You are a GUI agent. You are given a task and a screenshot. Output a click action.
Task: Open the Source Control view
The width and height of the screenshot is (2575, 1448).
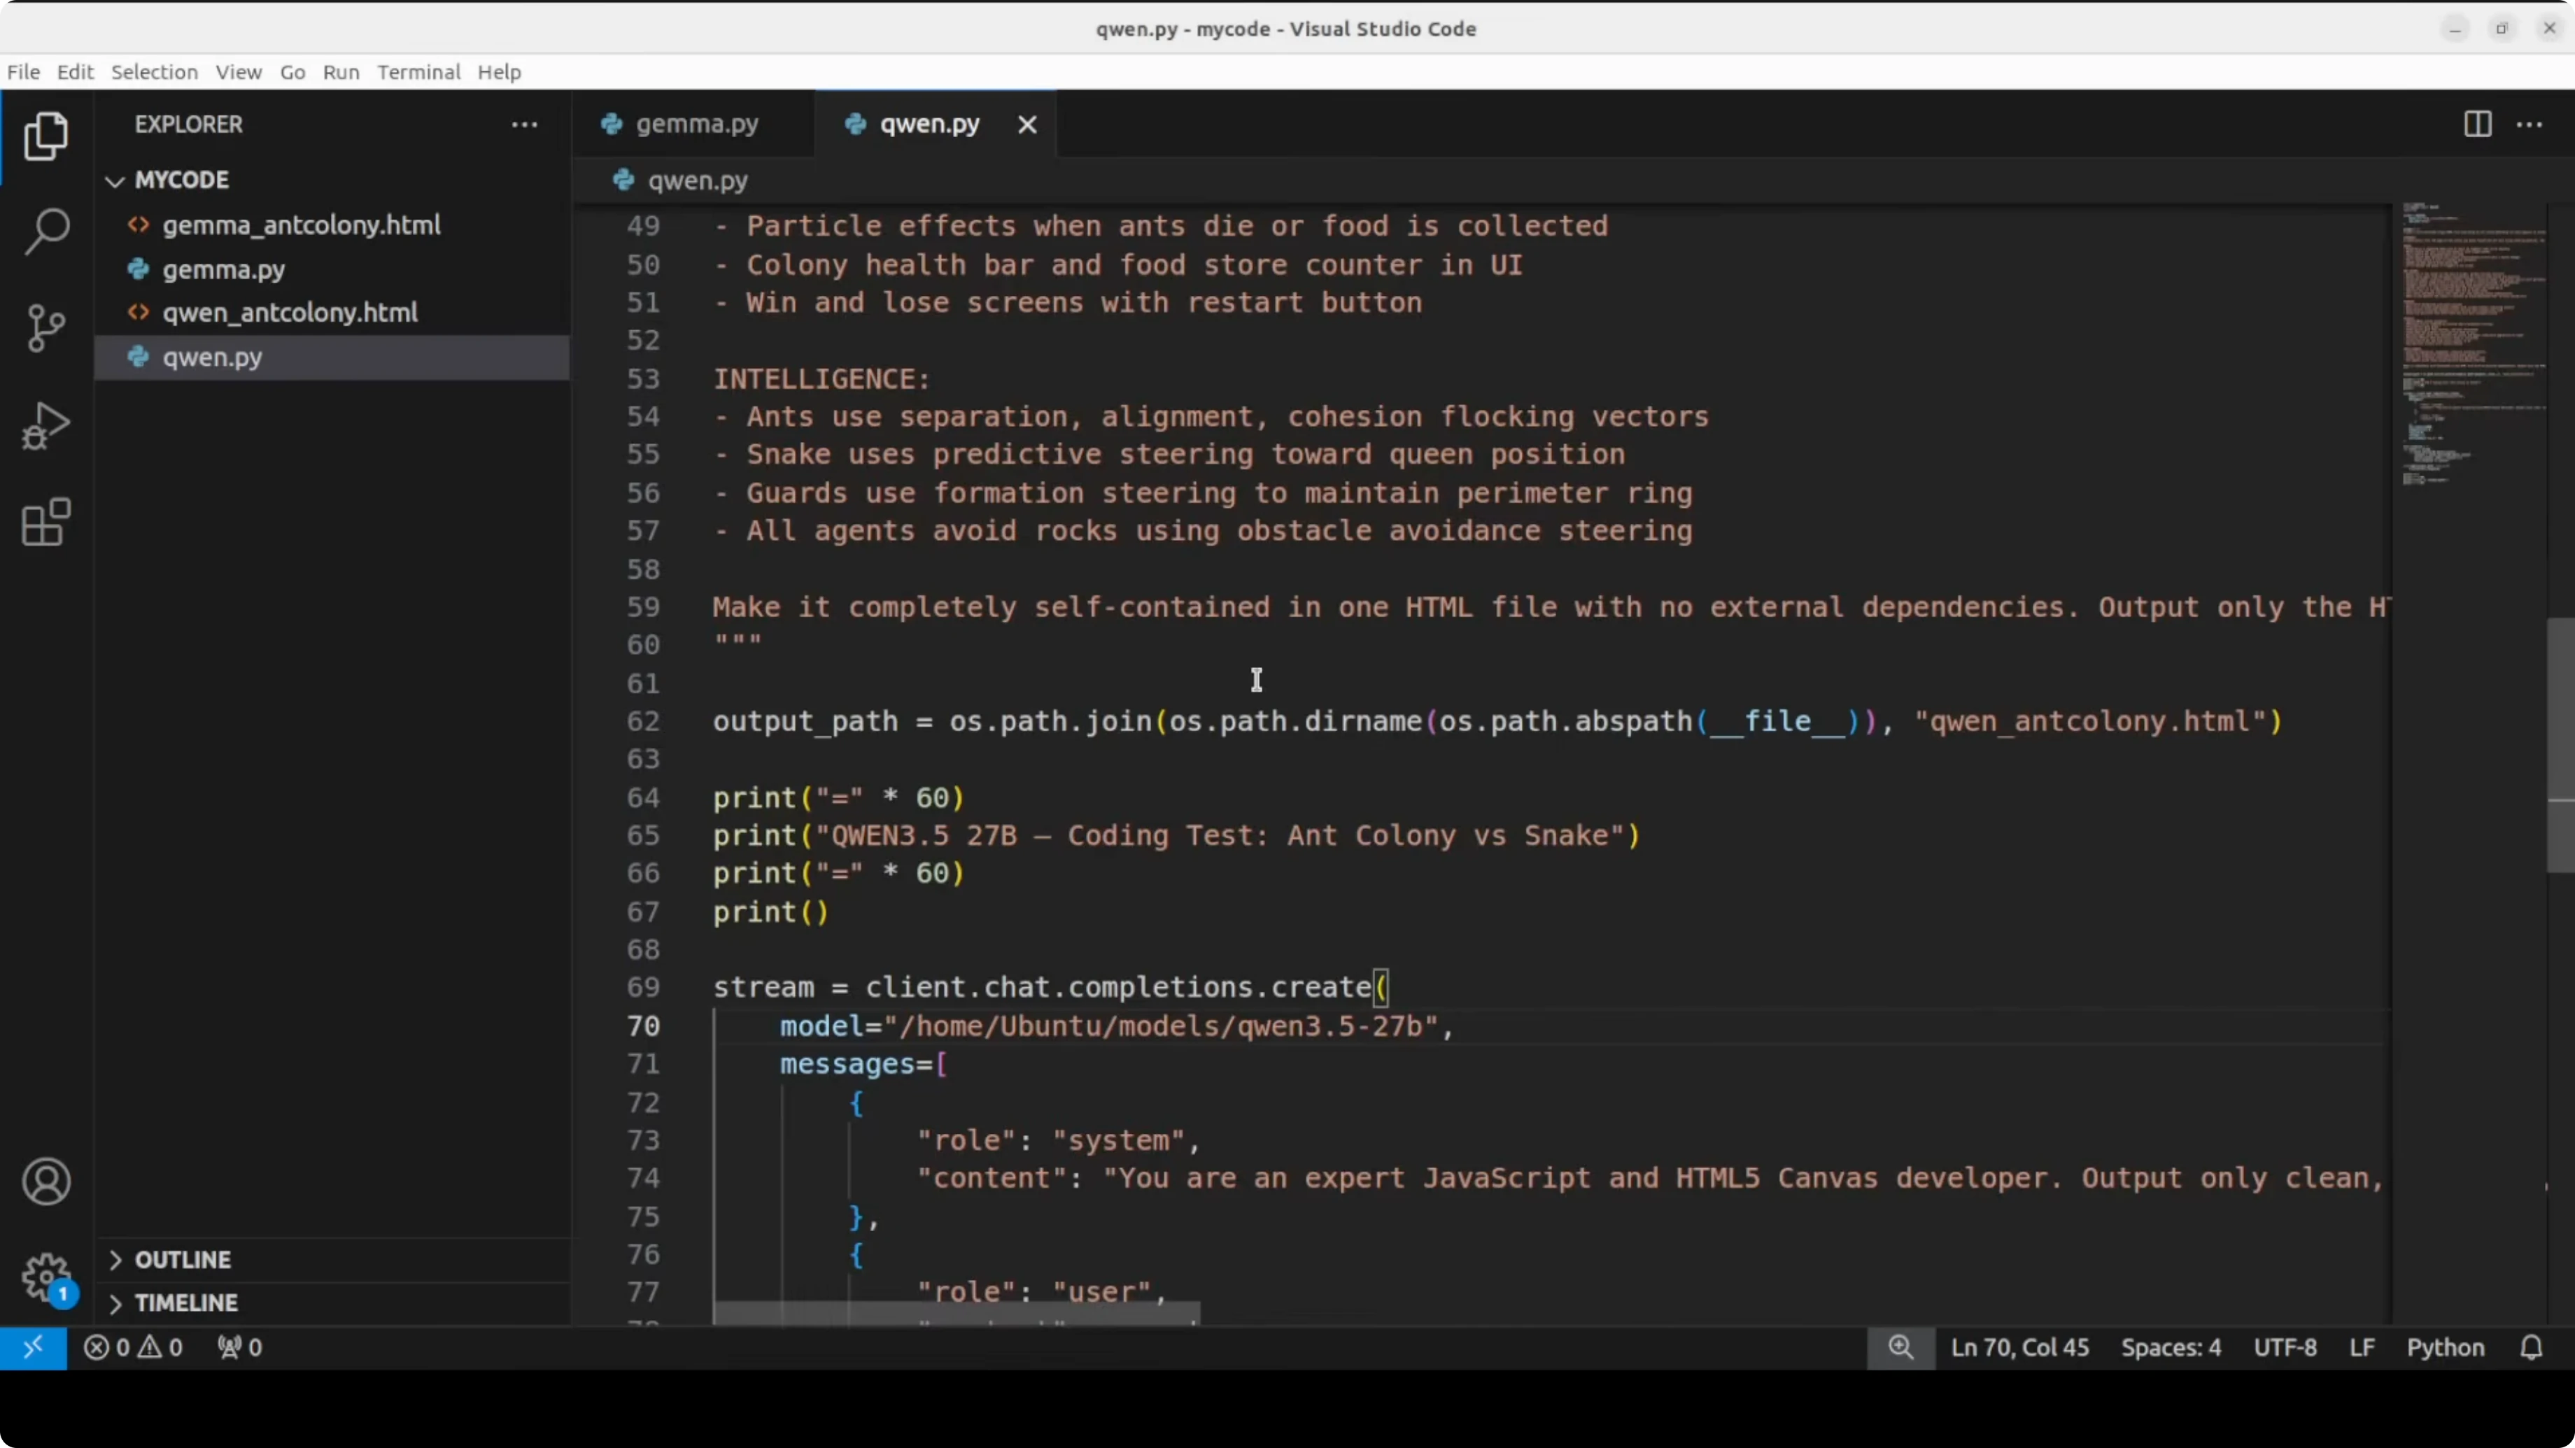(x=46, y=328)
